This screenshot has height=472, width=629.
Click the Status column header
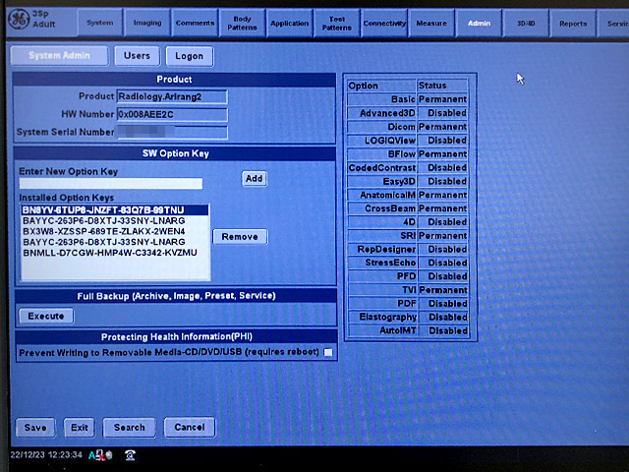442,86
